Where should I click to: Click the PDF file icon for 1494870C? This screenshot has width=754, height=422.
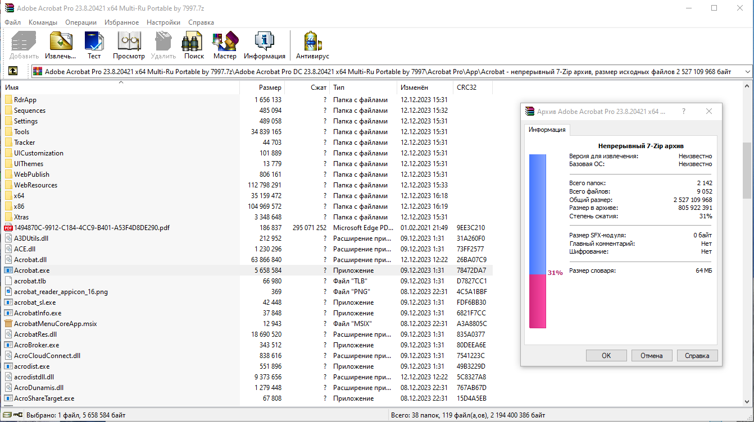[8, 228]
